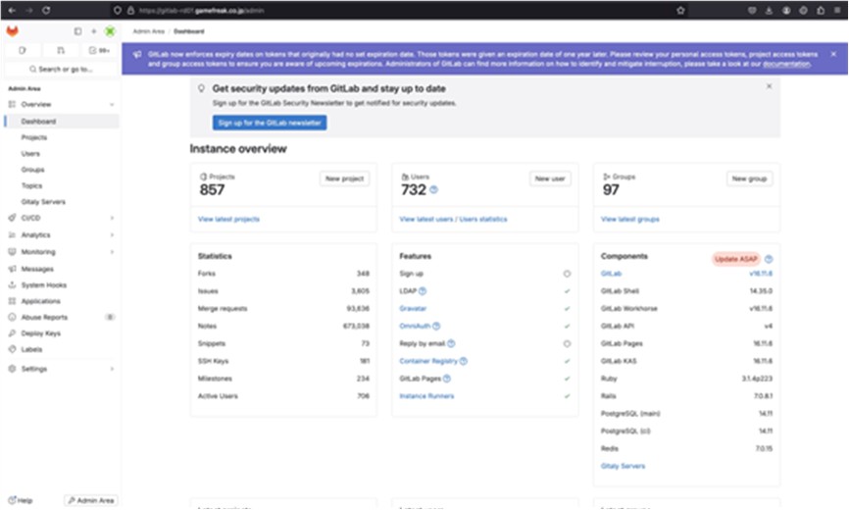Open the to-do list counter showing 99+
This screenshot has height=510, width=849.
click(100, 50)
